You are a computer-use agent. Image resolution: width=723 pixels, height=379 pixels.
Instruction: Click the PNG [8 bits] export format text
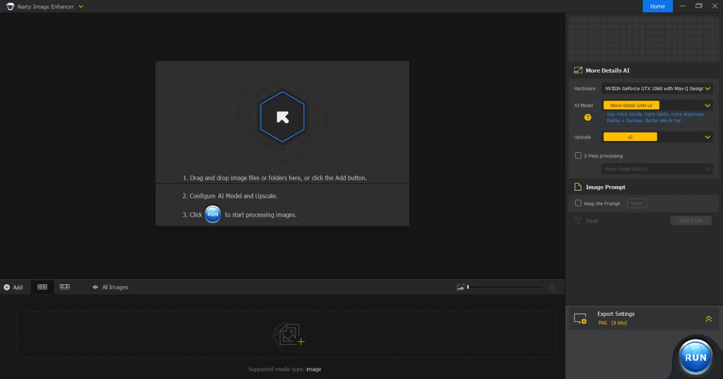(x=612, y=323)
